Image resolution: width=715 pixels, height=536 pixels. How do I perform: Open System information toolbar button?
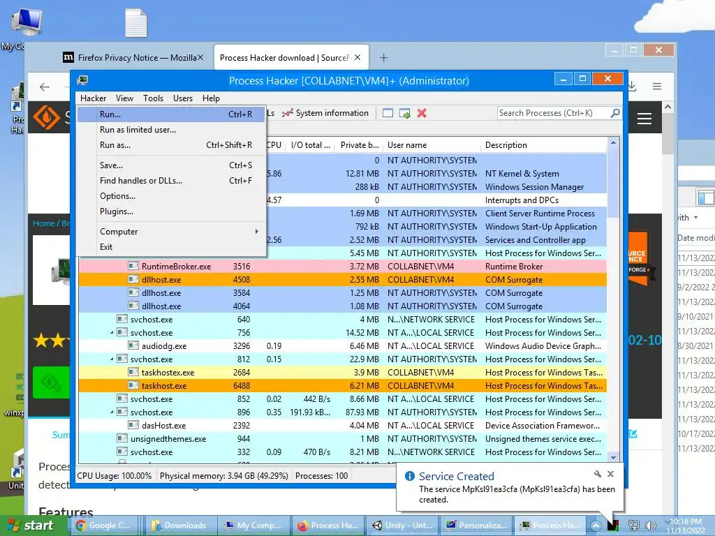click(325, 113)
